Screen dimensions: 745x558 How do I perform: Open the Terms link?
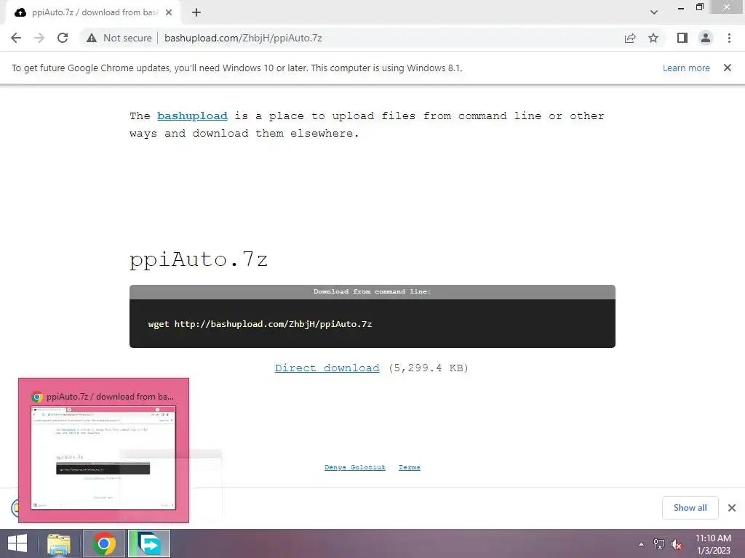point(409,467)
